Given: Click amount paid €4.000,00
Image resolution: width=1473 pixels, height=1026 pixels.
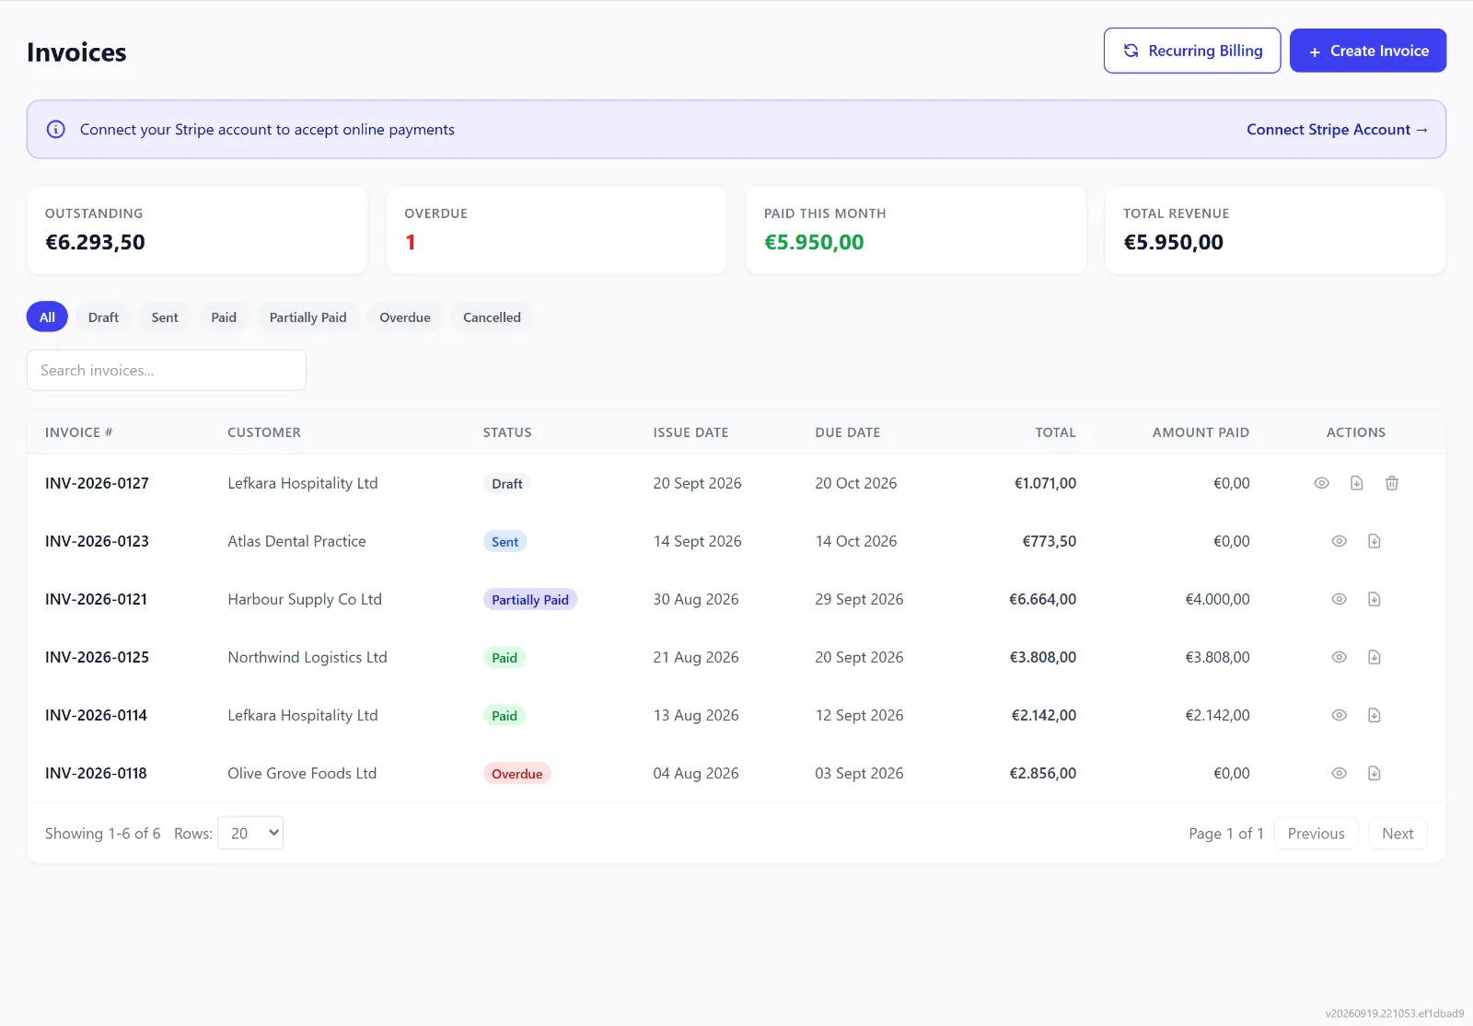Looking at the screenshot, I should tap(1217, 599).
